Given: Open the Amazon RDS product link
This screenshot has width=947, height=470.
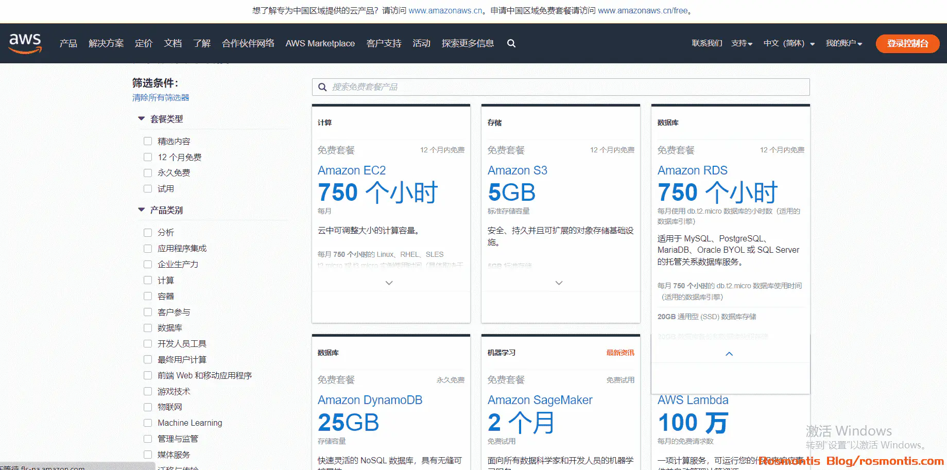Looking at the screenshot, I should [693, 170].
